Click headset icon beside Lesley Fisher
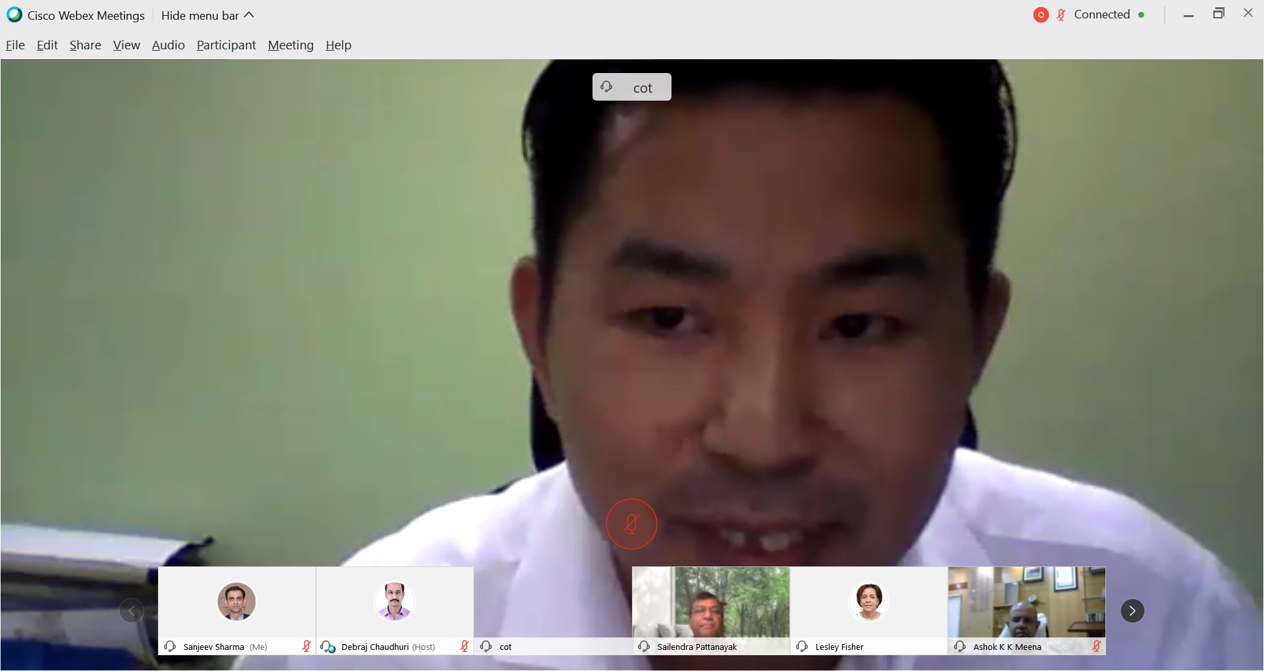Viewport: 1264px width, 671px height. 802,647
